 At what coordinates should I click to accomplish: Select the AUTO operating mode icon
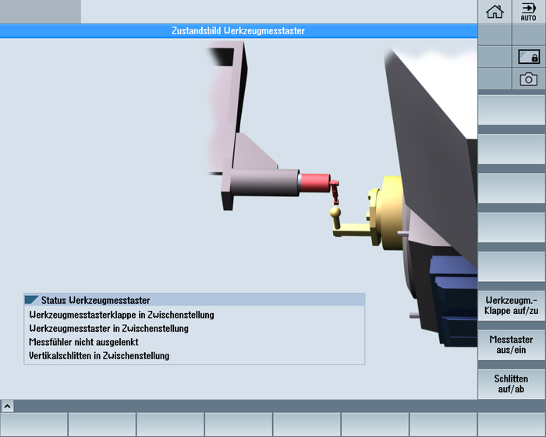click(x=528, y=12)
